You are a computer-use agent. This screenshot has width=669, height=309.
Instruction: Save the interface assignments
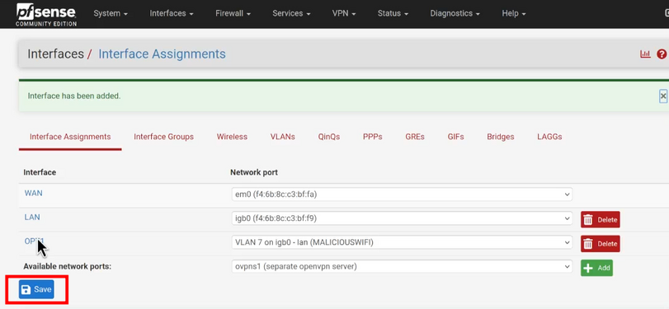coord(36,289)
